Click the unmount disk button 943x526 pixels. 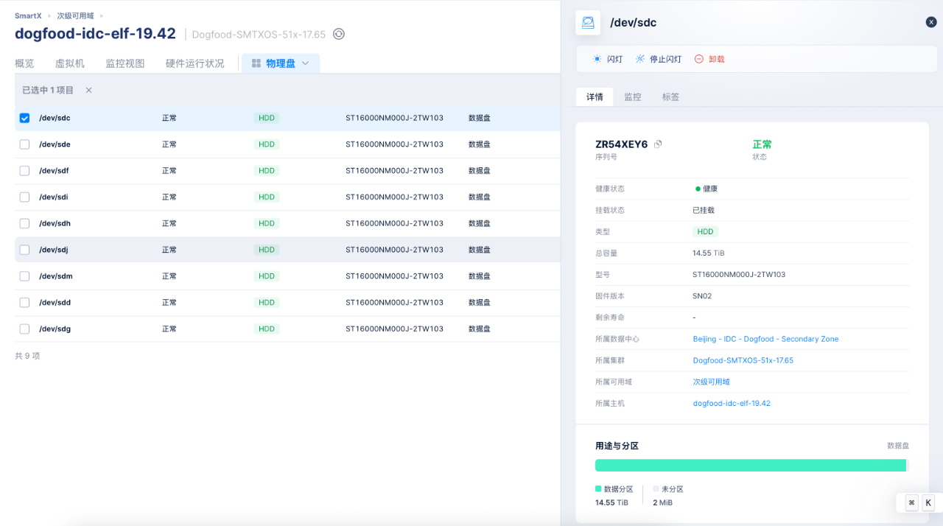click(x=709, y=59)
